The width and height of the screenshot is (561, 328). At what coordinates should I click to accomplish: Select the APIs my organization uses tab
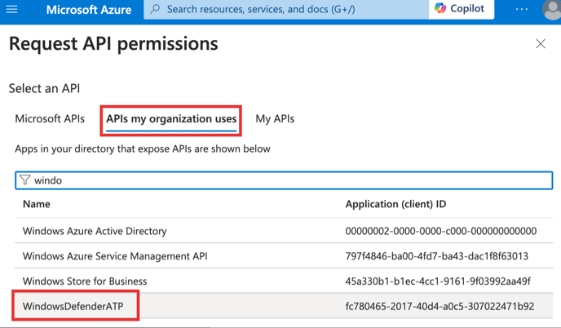coord(171,119)
